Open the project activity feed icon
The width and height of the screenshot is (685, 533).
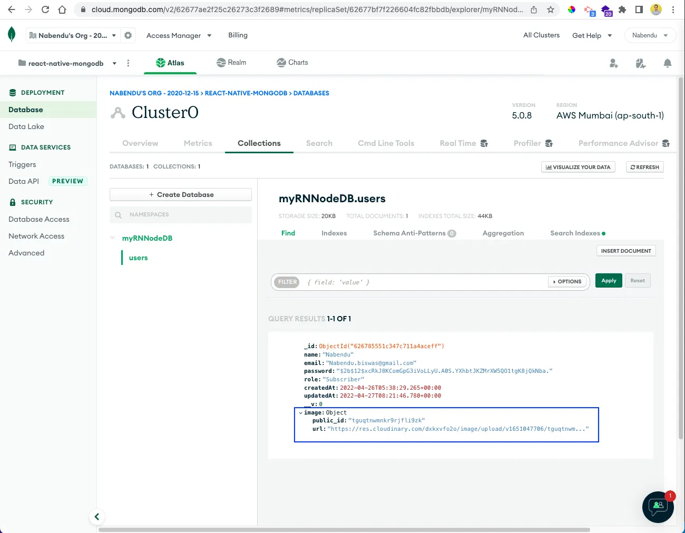pyautogui.click(x=641, y=63)
